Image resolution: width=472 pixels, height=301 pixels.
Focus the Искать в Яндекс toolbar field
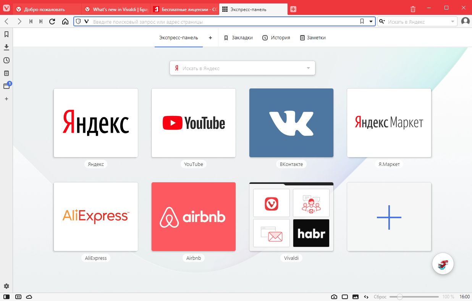tap(418, 22)
